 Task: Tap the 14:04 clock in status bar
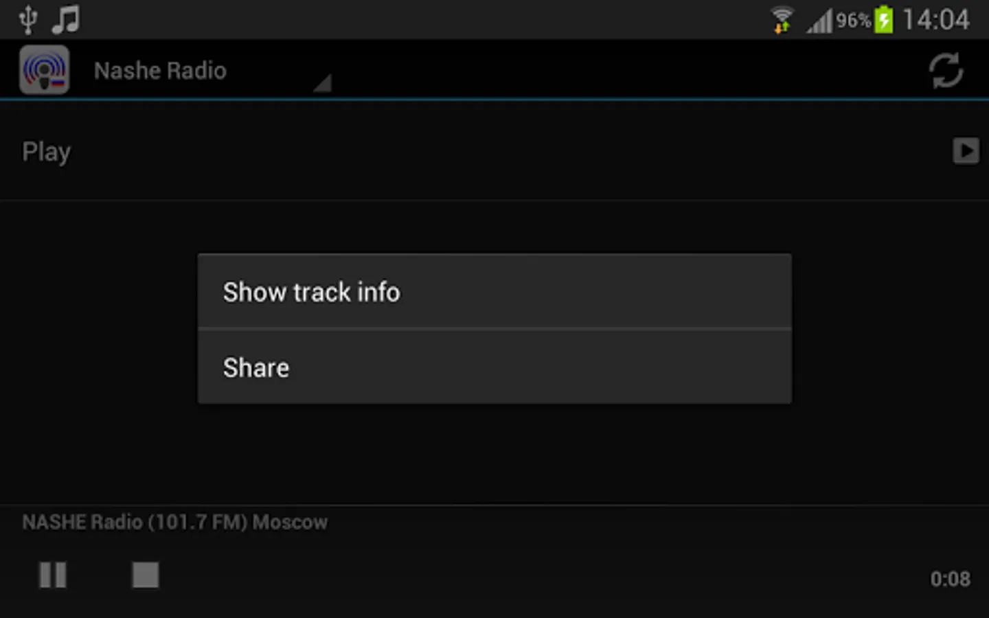[x=936, y=19]
